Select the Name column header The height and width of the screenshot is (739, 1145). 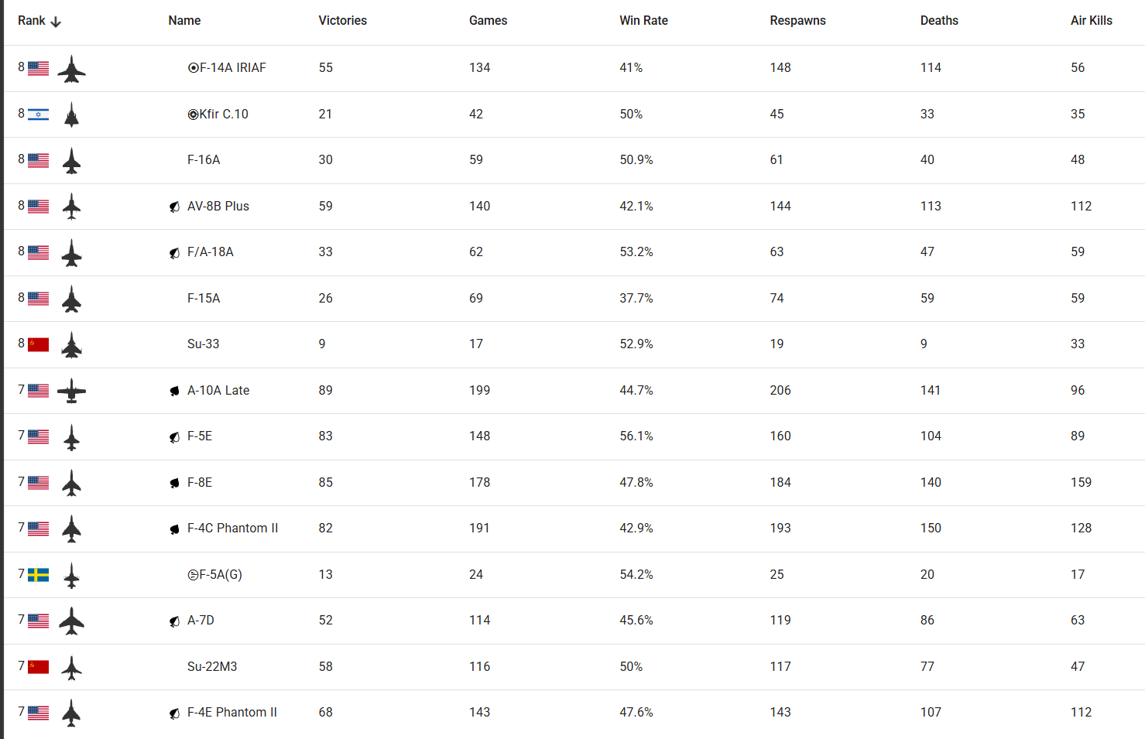point(184,21)
